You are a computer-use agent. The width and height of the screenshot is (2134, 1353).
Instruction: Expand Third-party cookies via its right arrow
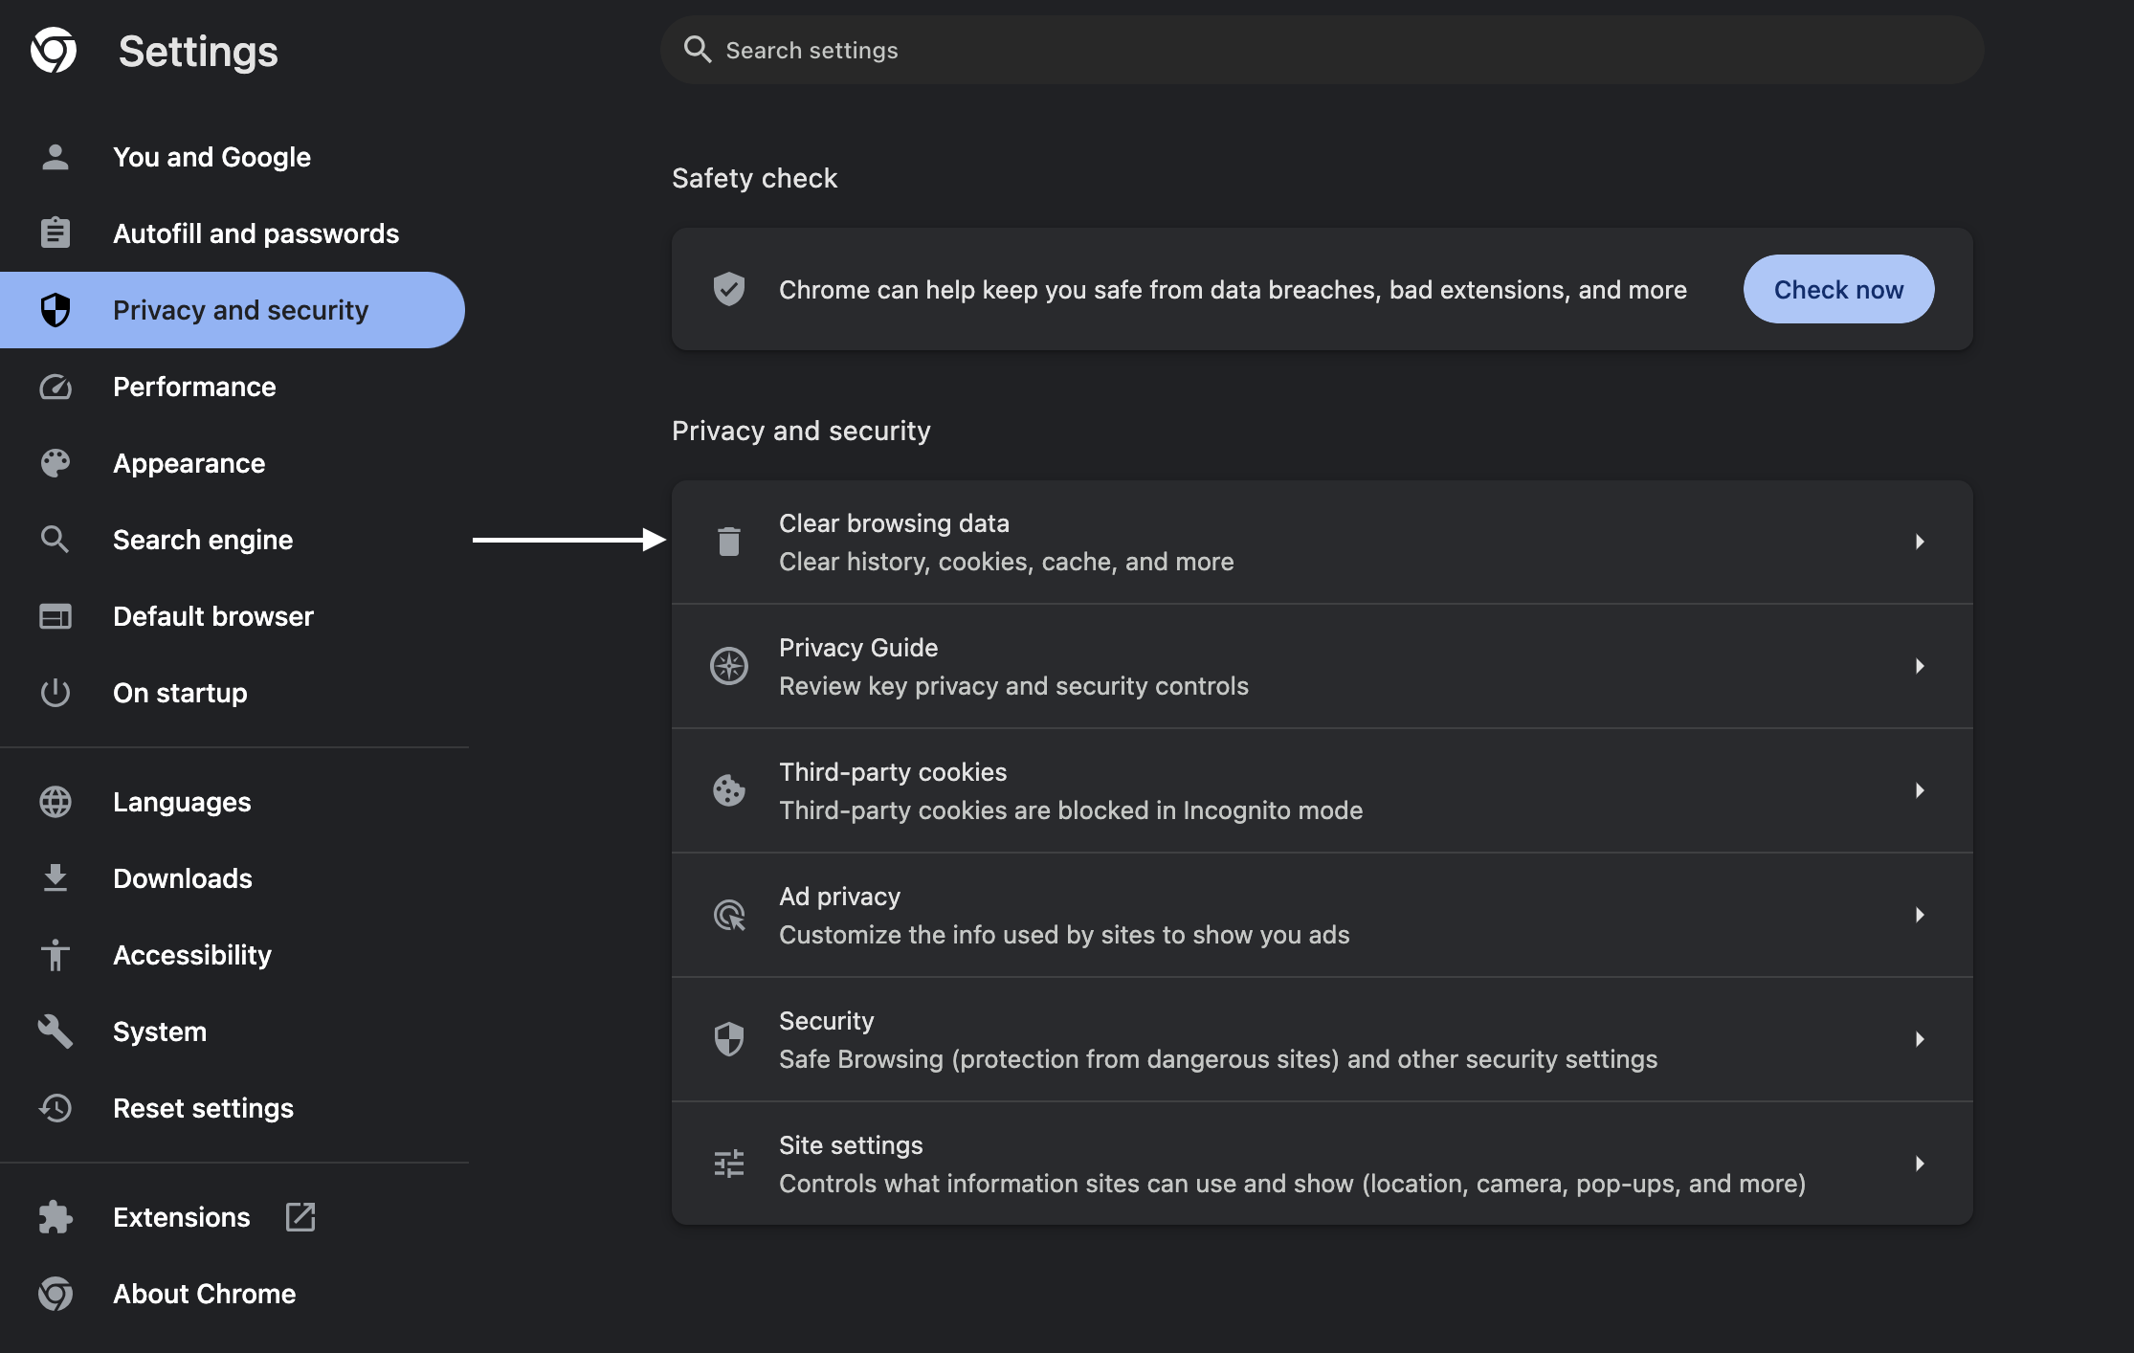pos(1920,790)
